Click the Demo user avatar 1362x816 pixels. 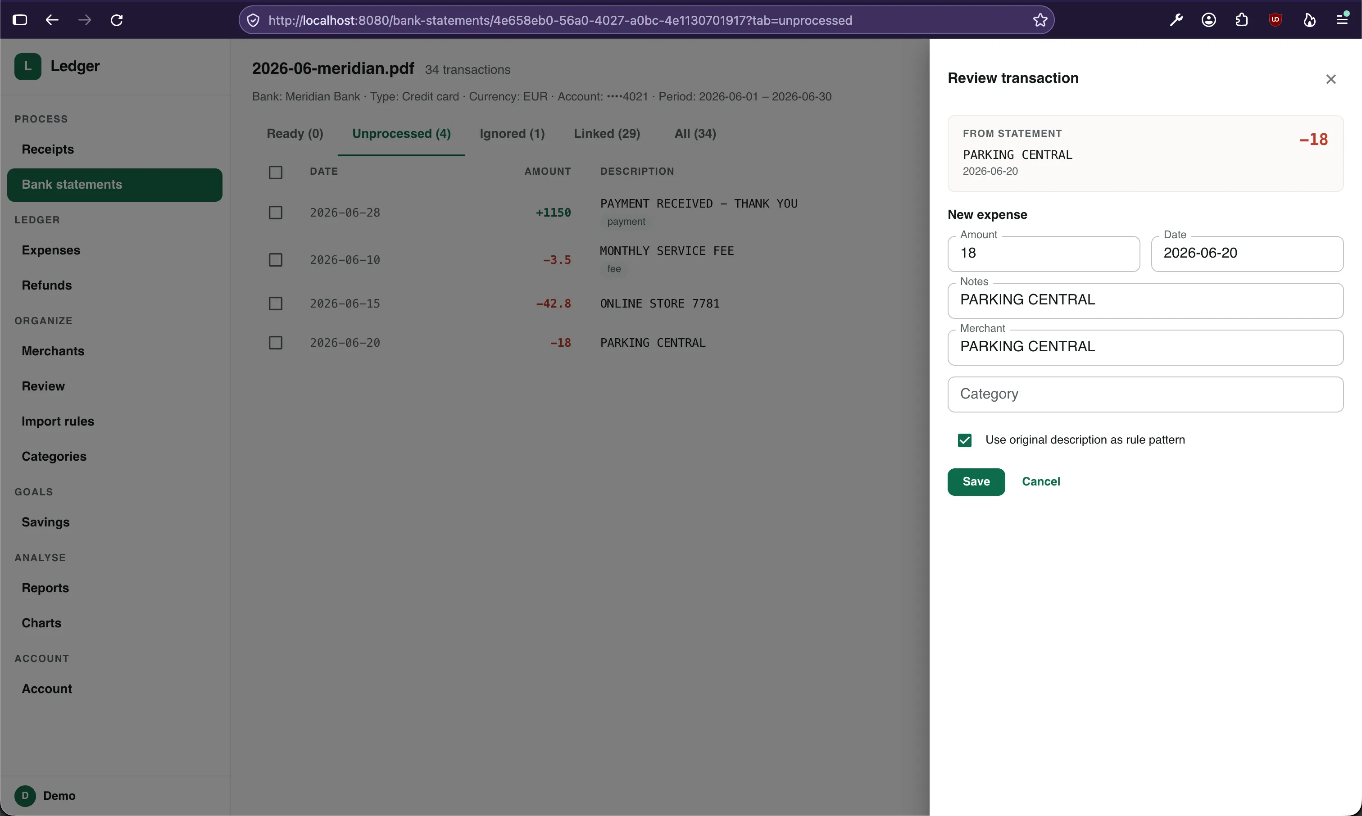pyautogui.click(x=25, y=796)
